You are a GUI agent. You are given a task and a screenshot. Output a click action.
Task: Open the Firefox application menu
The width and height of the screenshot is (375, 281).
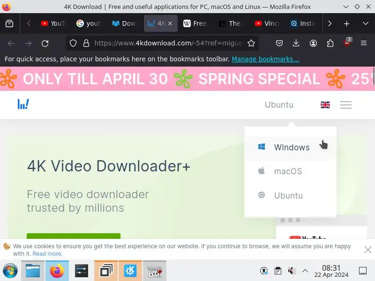point(364,43)
